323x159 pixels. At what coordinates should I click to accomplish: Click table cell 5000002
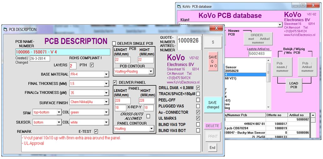click(299, 119)
